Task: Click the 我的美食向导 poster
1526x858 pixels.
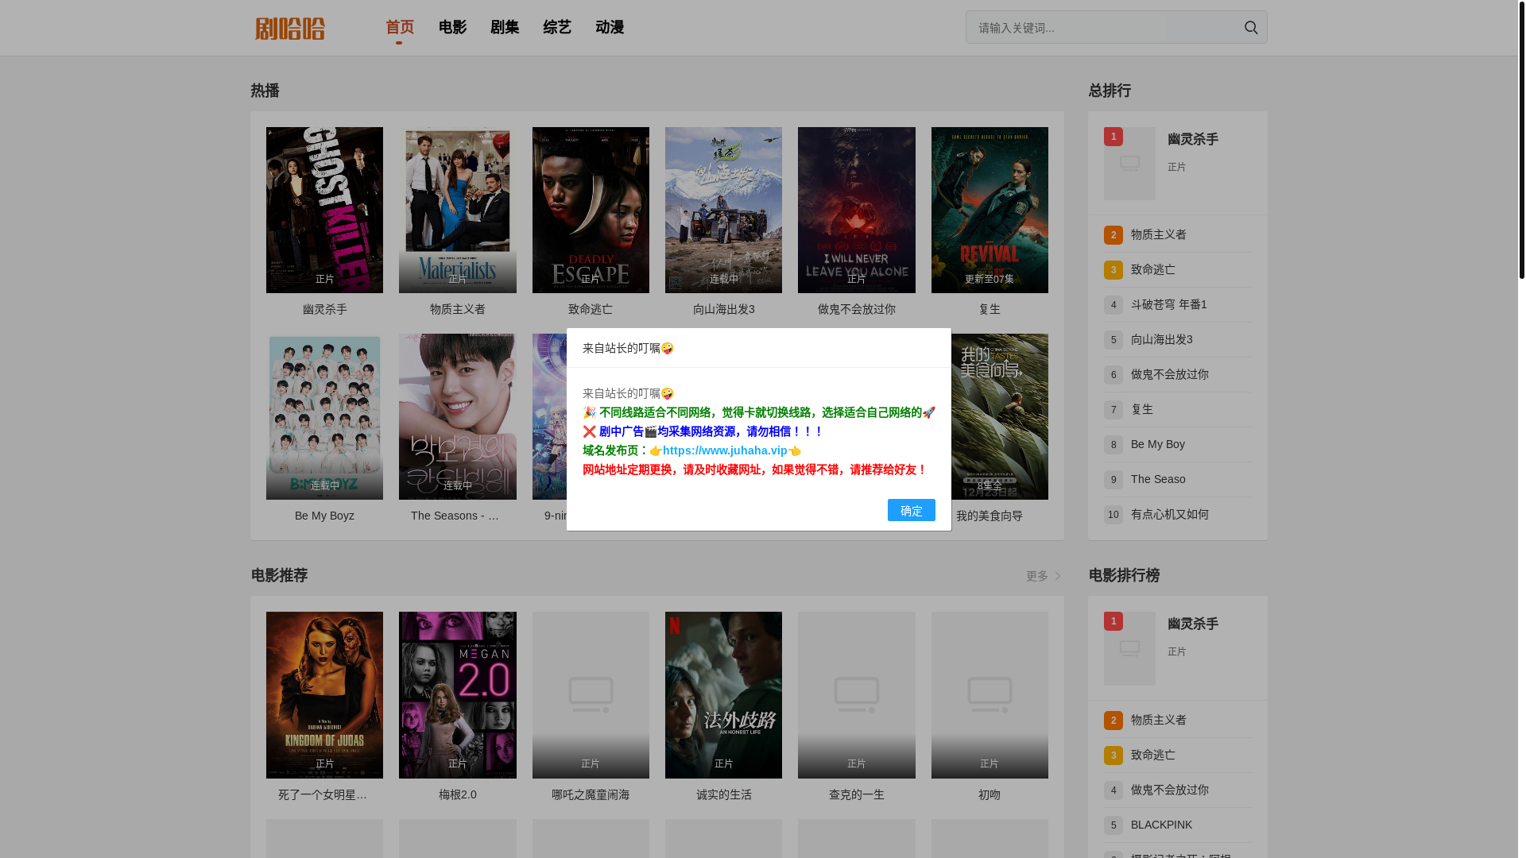Action: (1000, 416)
